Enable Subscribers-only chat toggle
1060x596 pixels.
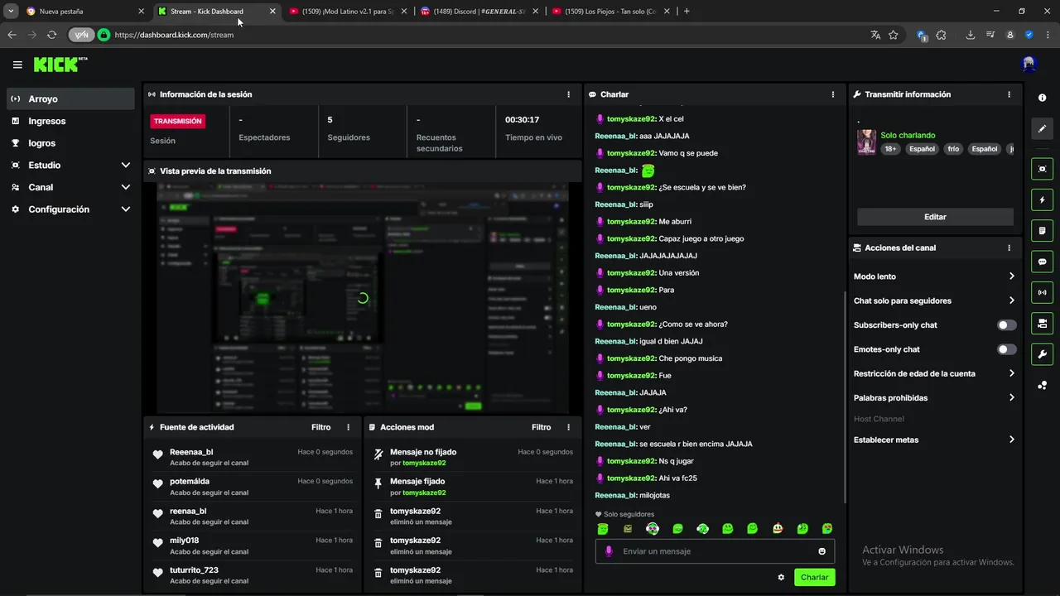coord(1006,325)
